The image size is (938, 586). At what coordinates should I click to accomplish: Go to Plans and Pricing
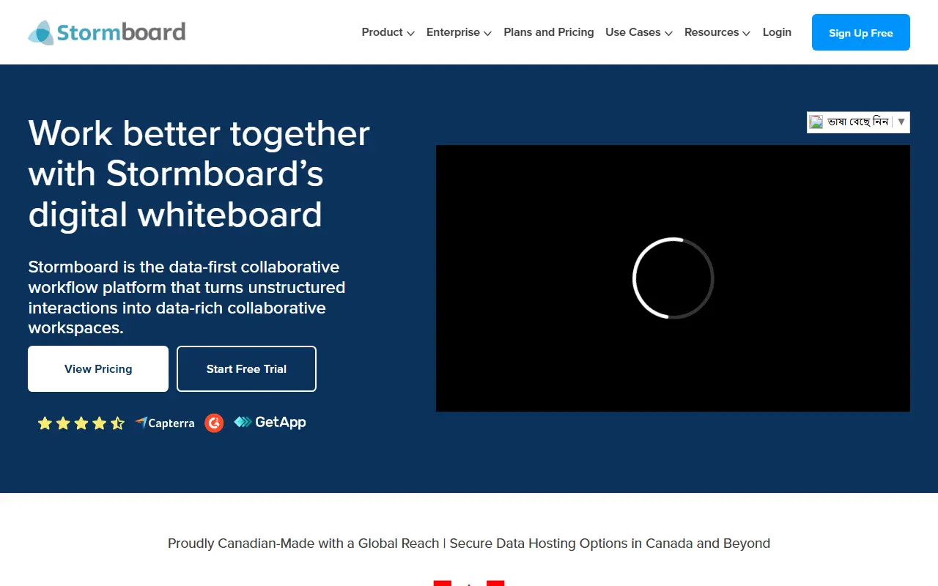click(549, 32)
